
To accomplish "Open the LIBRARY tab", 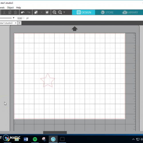I will pos(130,12).
